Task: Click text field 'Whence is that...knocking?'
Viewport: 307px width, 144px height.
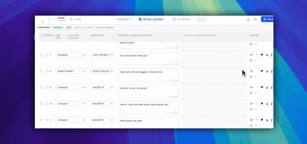Action: pos(148,91)
